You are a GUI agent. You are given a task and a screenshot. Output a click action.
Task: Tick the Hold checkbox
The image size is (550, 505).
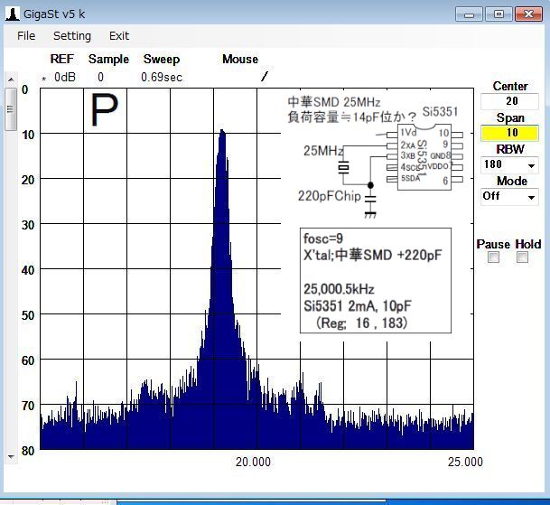point(522,257)
